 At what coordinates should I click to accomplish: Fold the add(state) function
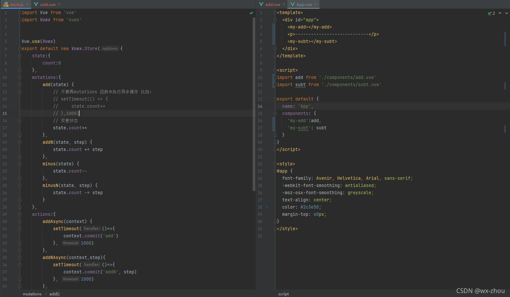pyautogui.click(x=20, y=84)
